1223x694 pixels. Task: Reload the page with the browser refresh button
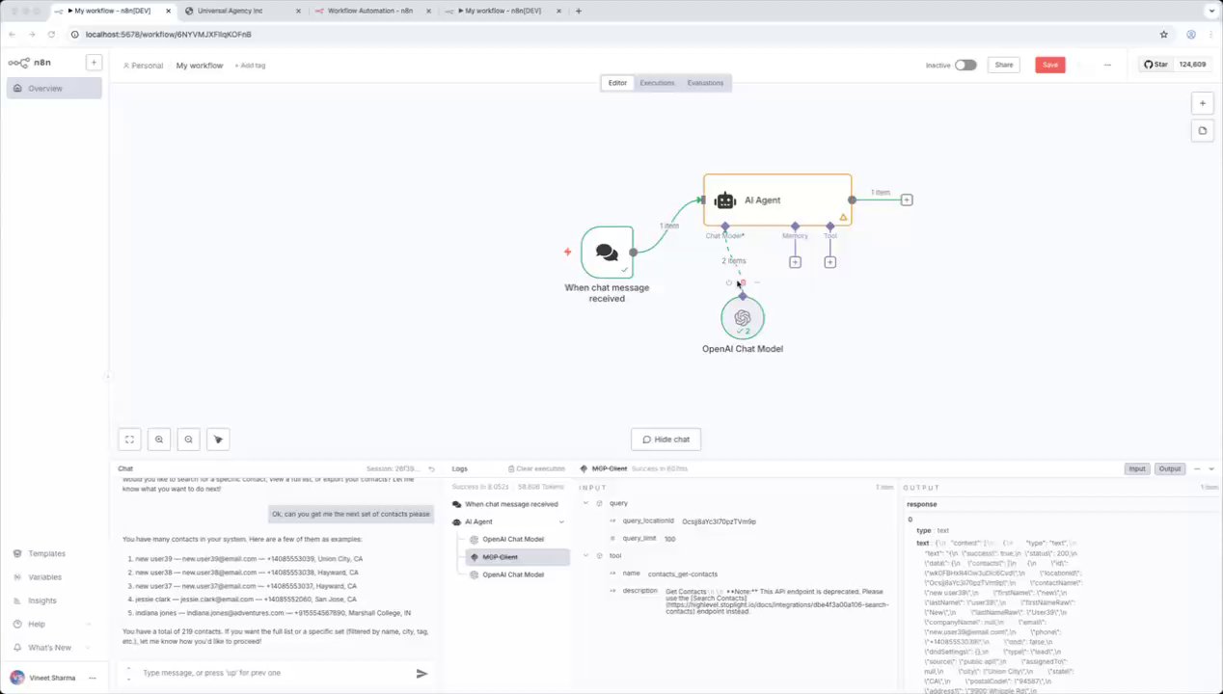pyautogui.click(x=54, y=34)
